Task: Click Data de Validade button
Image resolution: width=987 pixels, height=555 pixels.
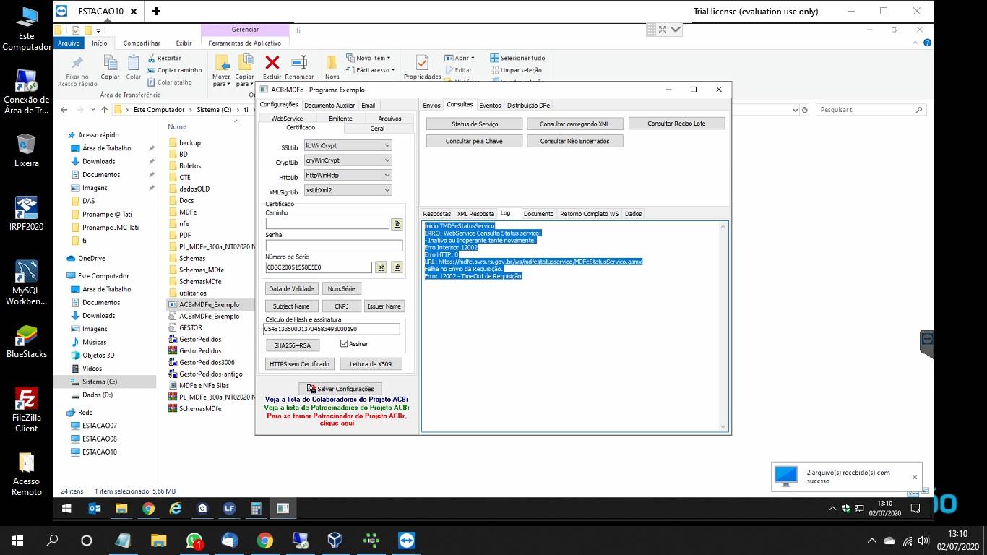Action: tap(291, 288)
